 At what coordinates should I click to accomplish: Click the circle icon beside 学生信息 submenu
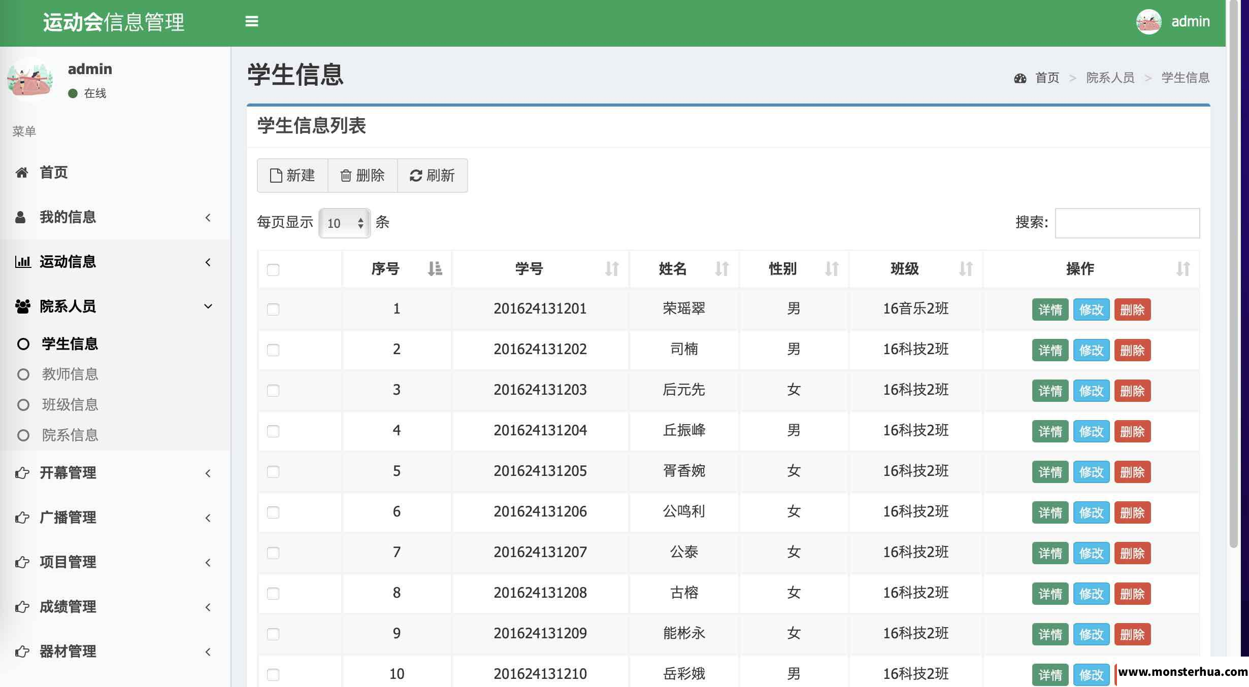23,344
